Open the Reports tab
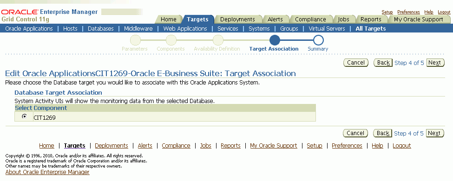The image size is (453, 181). tap(371, 19)
